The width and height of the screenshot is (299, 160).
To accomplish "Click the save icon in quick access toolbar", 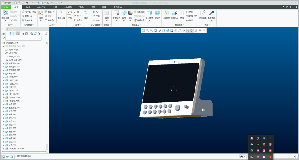I will click(23, 3).
